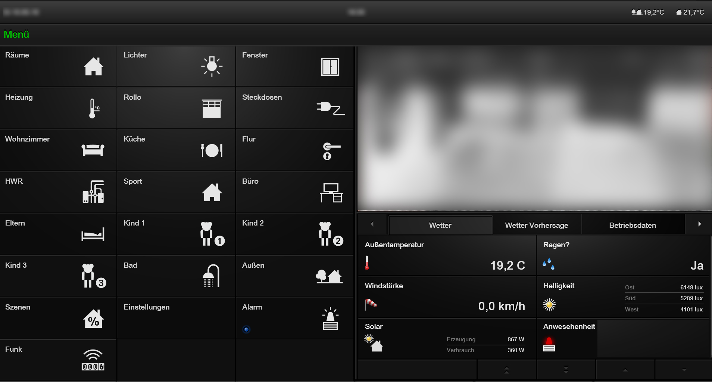Click the 19,2 C Außentemperatur value
Viewport: 712px width, 382px height.
point(508,265)
